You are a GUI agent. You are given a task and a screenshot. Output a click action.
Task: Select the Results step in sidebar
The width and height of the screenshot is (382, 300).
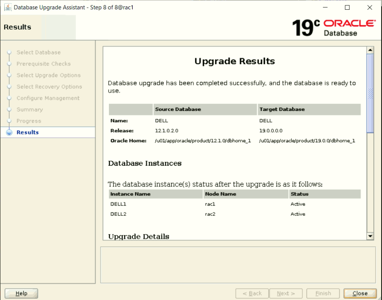click(x=27, y=132)
